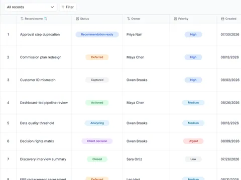This screenshot has height=180, width=241.
Task: Click the 'Analyzing' status tag
Action: (97, 123)
